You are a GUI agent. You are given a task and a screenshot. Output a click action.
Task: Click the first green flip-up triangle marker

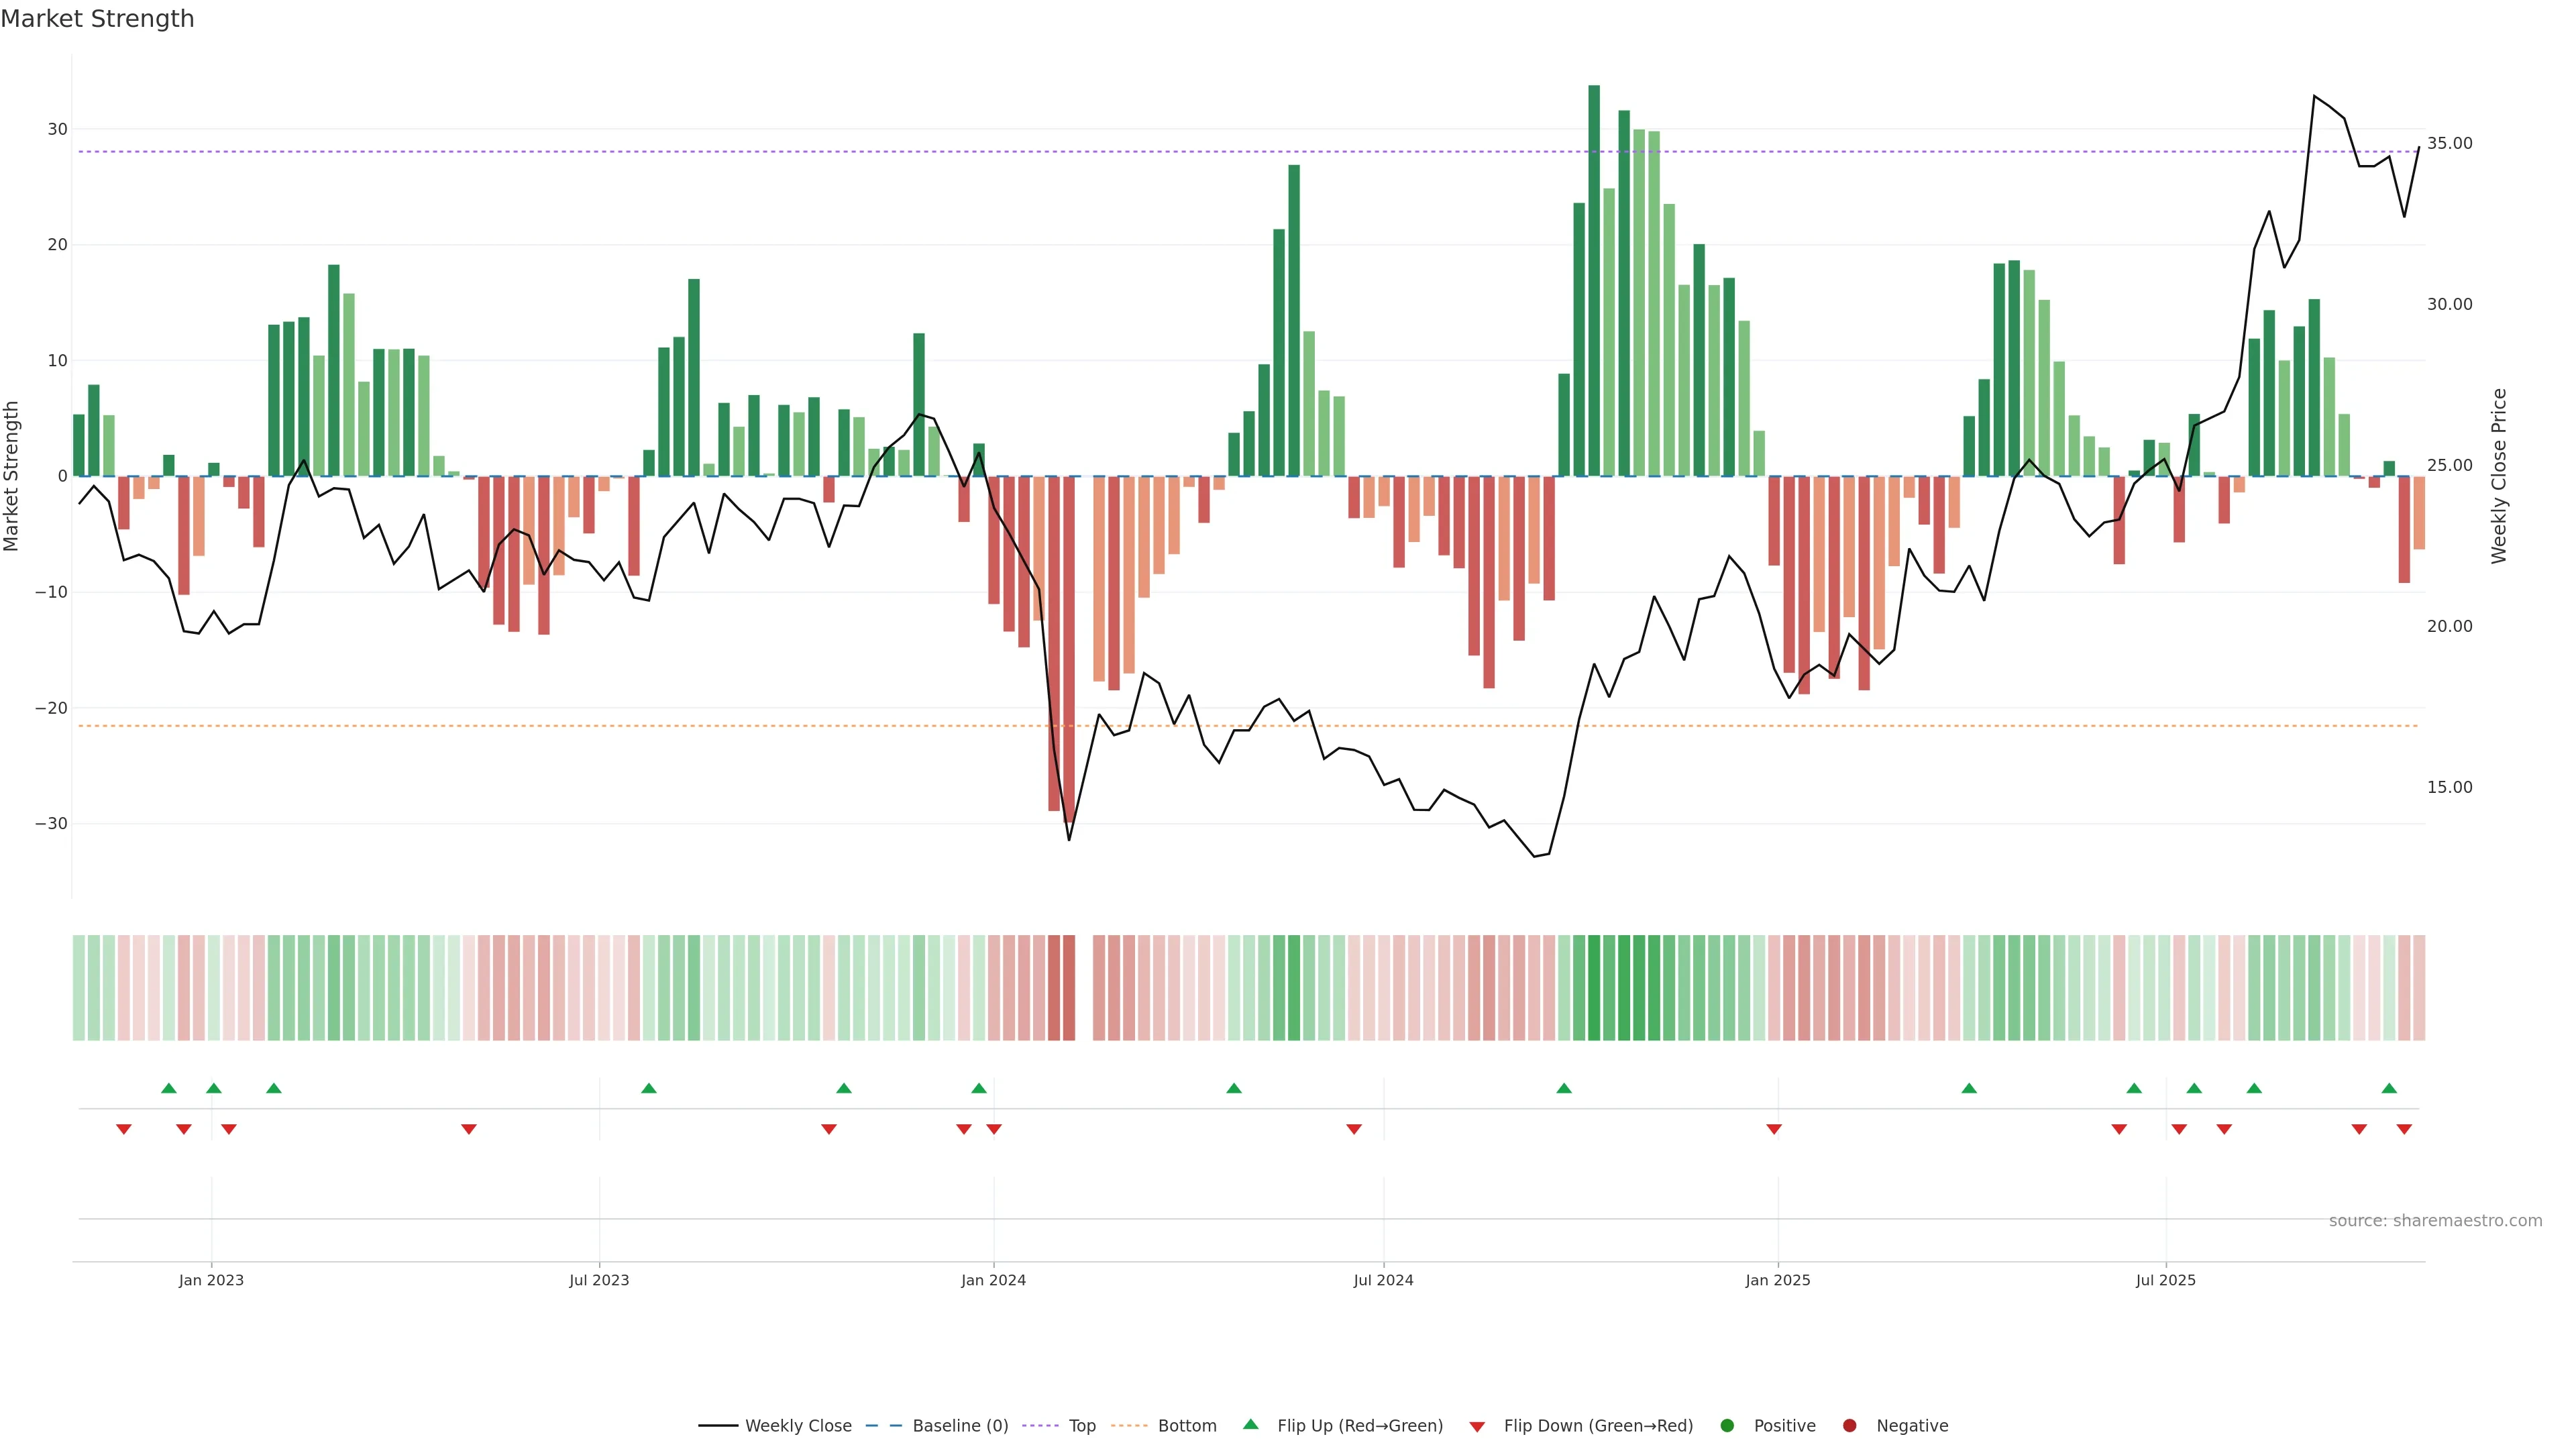pos(169,1088)
